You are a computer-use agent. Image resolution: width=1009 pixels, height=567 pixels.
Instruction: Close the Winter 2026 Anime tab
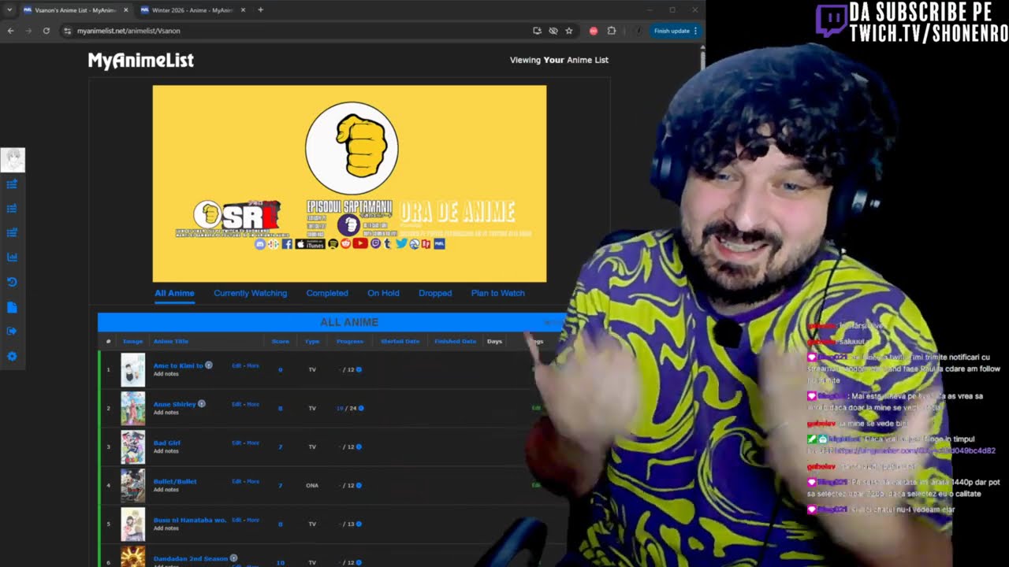[243, 10]
